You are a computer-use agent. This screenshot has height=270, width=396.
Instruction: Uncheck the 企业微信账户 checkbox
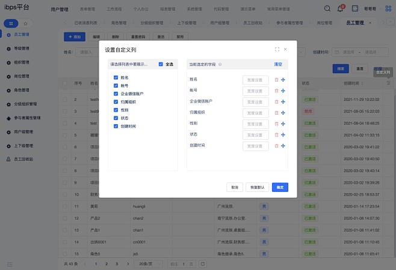coord(116,94)
